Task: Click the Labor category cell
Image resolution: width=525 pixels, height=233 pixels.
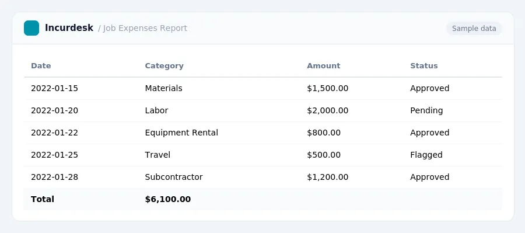Action: pyautogui.click(x=156, y=110)
